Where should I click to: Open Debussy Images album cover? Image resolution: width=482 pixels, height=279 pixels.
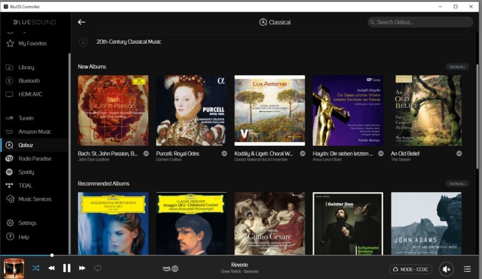pos(192,224)
